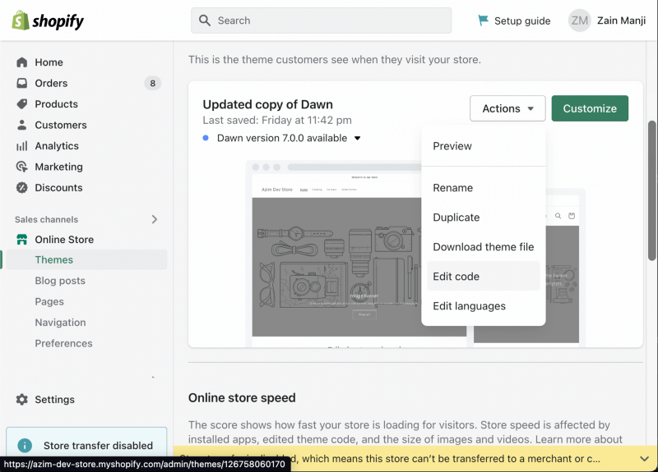The image size is (658, 472).
Task: Click the mobile theme preview thumbnail
Action: click(x=563, y=268)
